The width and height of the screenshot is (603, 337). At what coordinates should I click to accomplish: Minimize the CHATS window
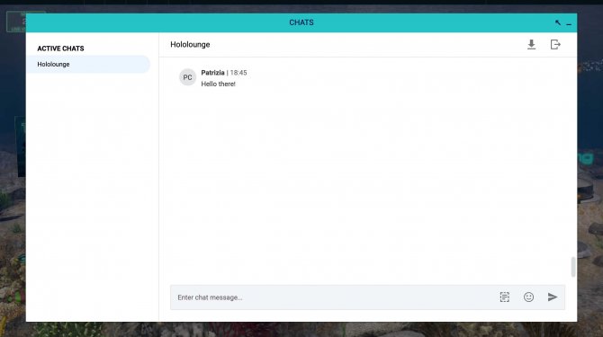click(x=569, y=23)
